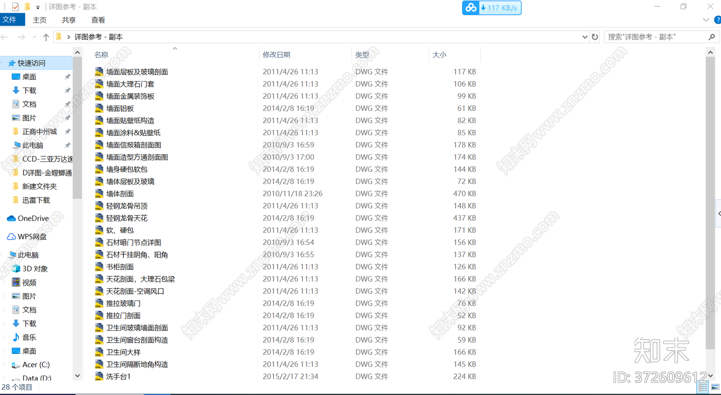Click the up-directory arrow icon
This screenshot has height=395, width=721.
tap(46, 37)
